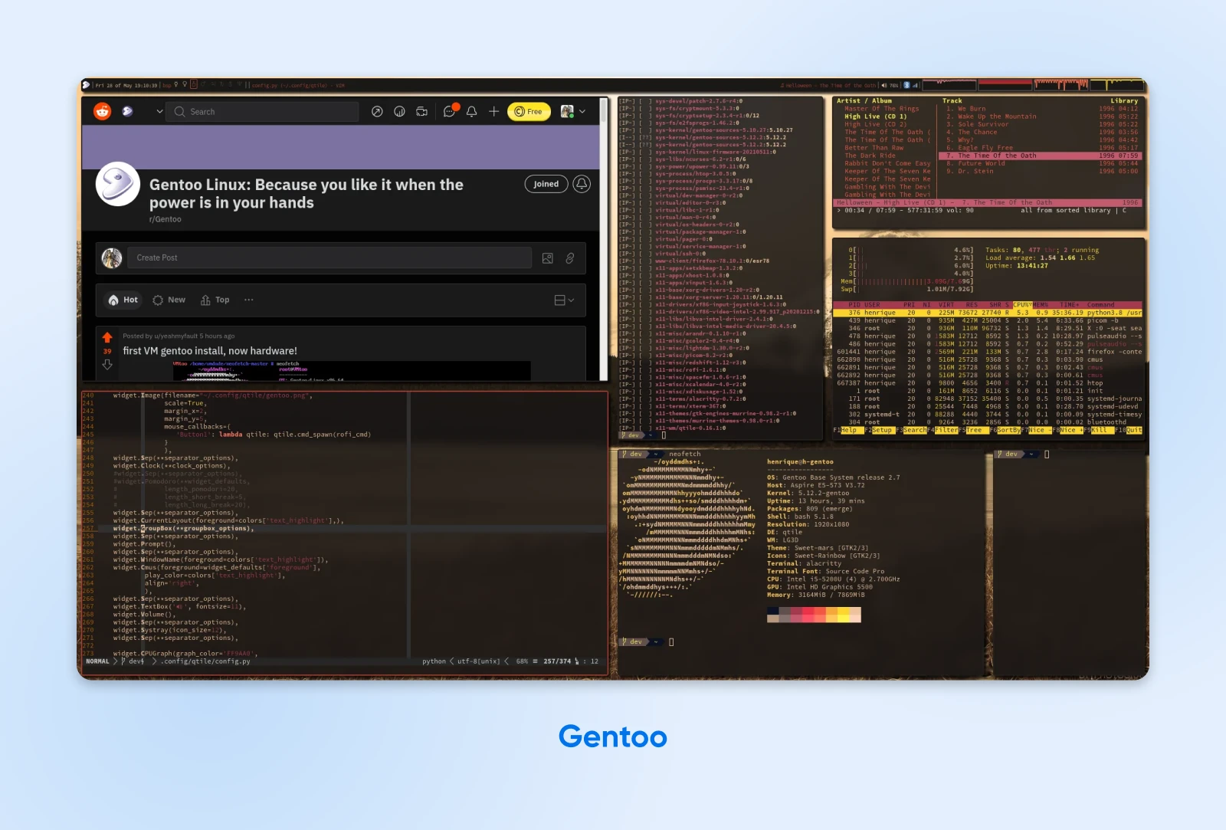The image size is (1226, 830).
Task: Click the Gentoo logo in the qtile bar
Action: click(87, 85)
